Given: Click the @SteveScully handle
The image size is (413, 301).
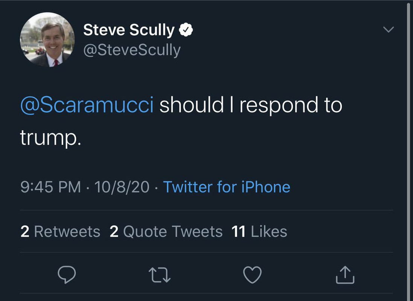Looking at the screenshot, I should point(132,50).
